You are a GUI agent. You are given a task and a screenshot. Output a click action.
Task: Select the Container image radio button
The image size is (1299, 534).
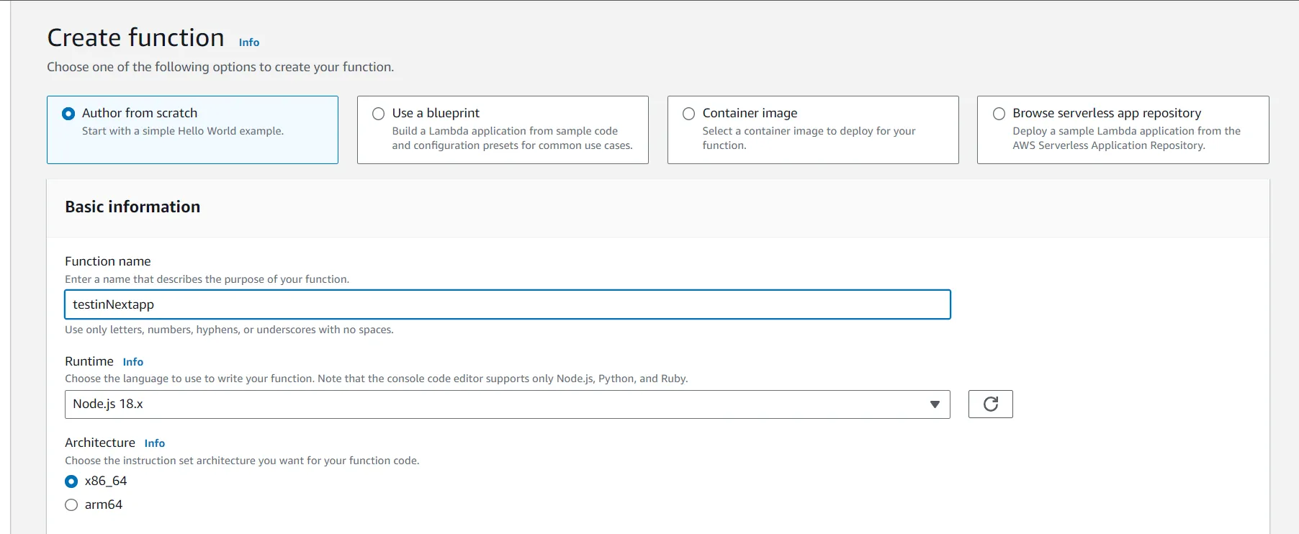(688, 114)
